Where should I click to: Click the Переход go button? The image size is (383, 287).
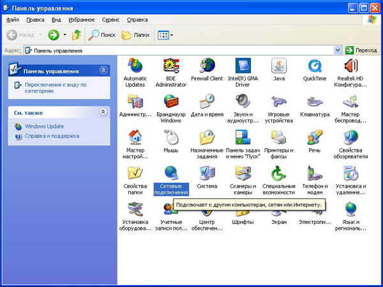coord(361,50)
